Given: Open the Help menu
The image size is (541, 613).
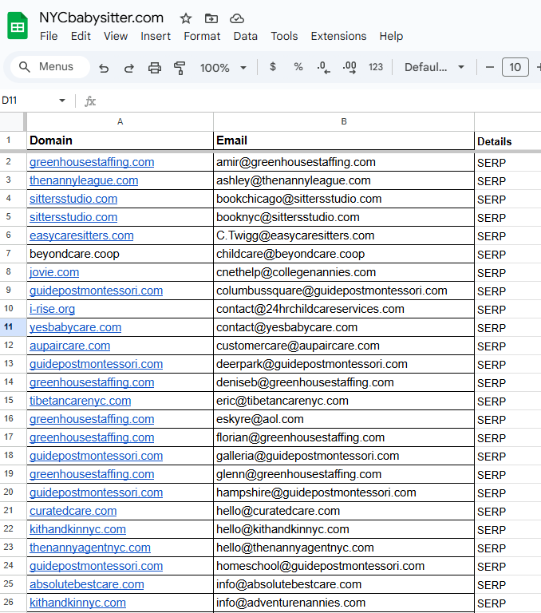Looking at the screenshot, I should pyautogui.click(x=391, y=36).
